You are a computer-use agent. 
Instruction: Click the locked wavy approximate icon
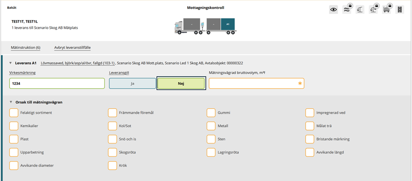point(347,10)
